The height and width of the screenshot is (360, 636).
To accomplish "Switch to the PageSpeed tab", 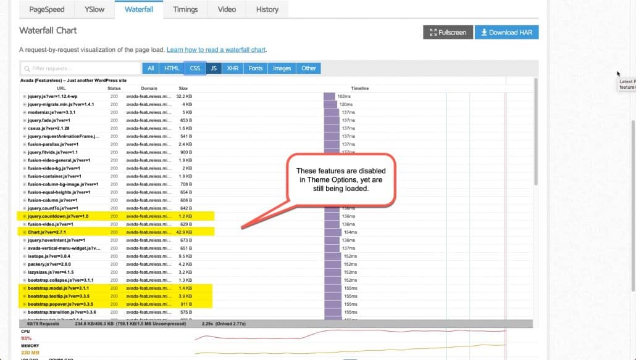I will click(46, 9).
